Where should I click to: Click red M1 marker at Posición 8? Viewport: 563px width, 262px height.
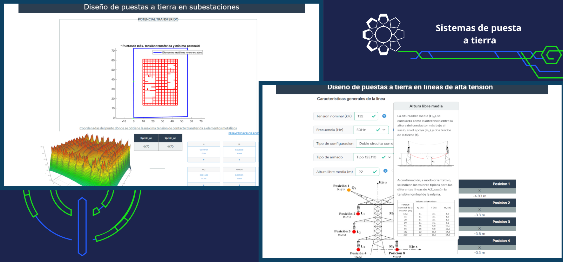point(397,250)
